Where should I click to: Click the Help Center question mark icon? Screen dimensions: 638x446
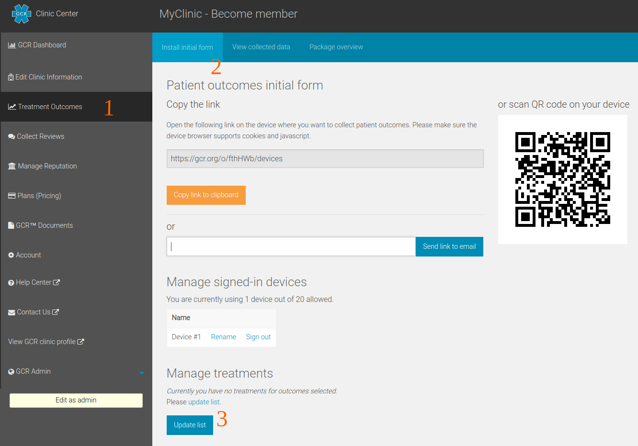point(11,283)
